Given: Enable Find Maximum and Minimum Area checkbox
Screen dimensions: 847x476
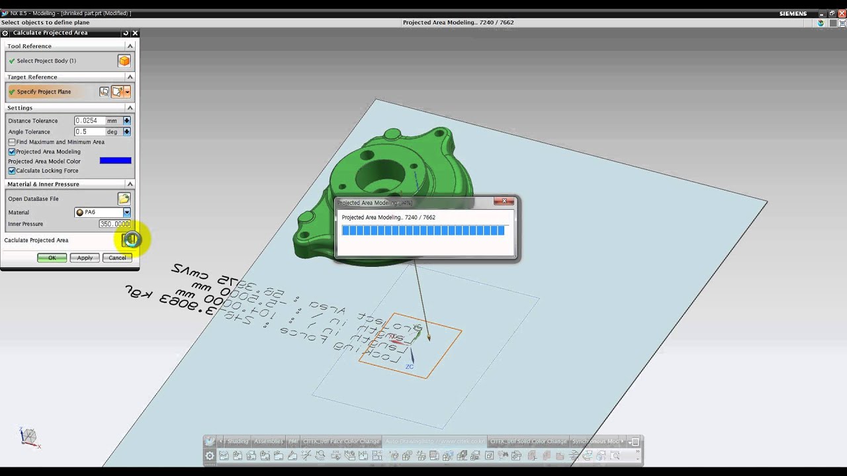Looking at the screenshot, I should pyautogui.click(x=12, y=142).
